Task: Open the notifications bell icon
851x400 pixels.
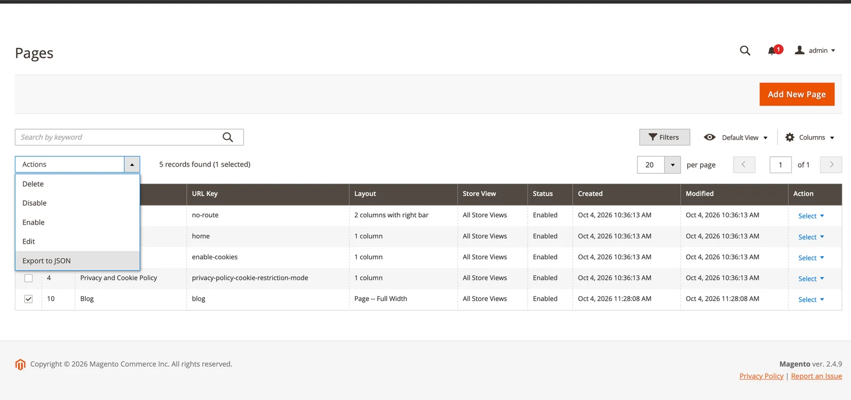Action: [772, 51]
